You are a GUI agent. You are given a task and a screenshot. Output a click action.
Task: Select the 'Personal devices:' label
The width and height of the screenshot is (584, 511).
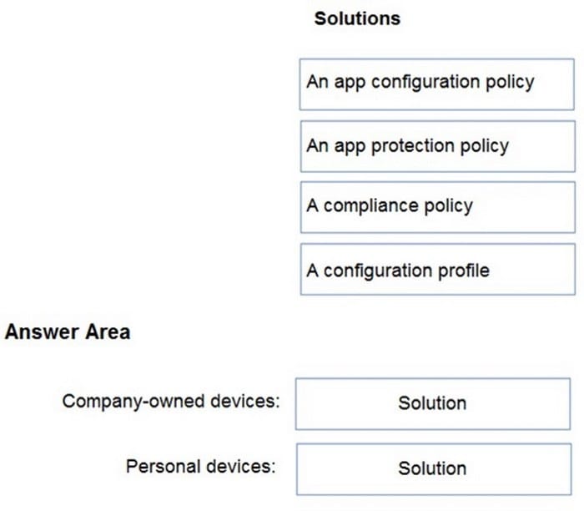point(201,467)
